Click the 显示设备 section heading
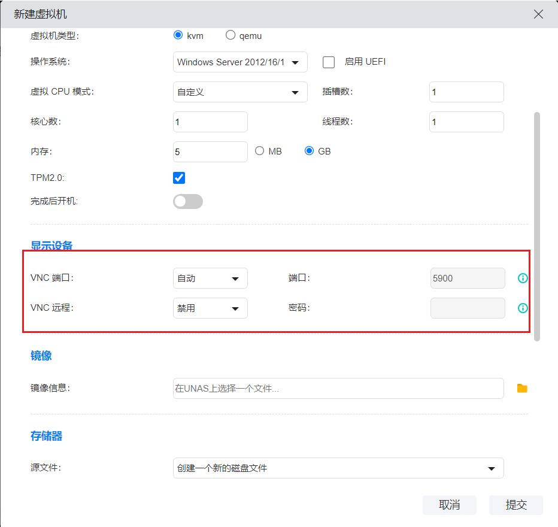 51,246
